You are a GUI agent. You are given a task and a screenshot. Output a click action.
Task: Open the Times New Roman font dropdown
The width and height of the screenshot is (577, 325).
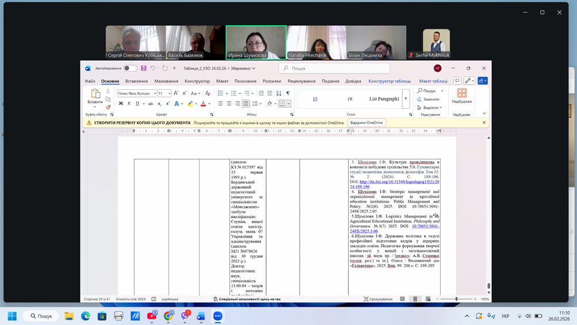155,93
